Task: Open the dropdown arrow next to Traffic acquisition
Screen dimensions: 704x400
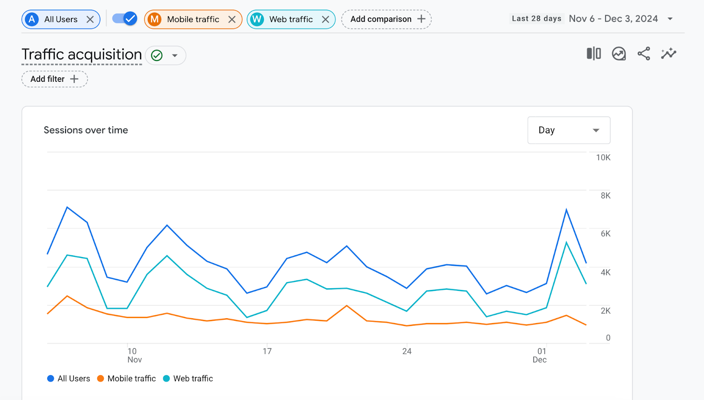Action: [x=175, y=55]
